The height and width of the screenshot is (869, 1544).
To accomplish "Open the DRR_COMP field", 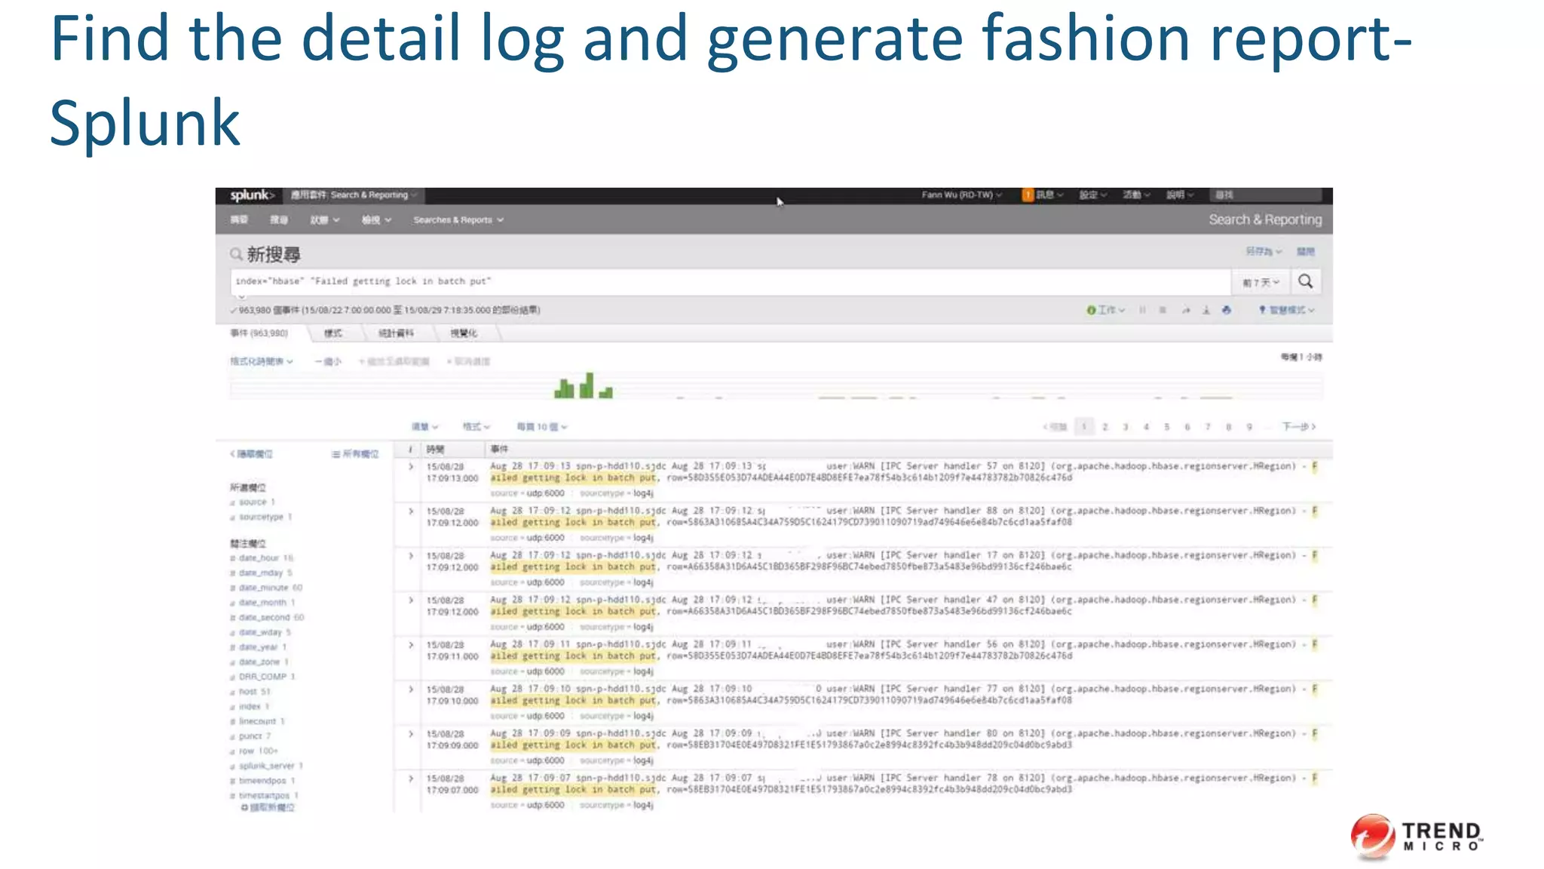I will coord(262,677).
